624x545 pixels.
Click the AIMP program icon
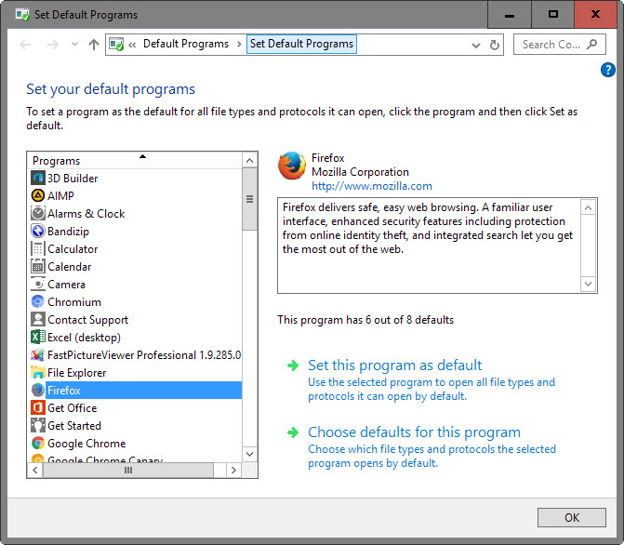(38, 195)
